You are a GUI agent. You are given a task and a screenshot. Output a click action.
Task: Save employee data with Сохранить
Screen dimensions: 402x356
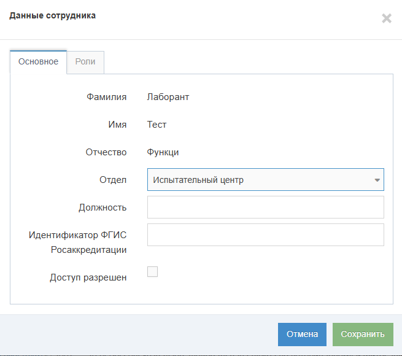pos(362,335)
